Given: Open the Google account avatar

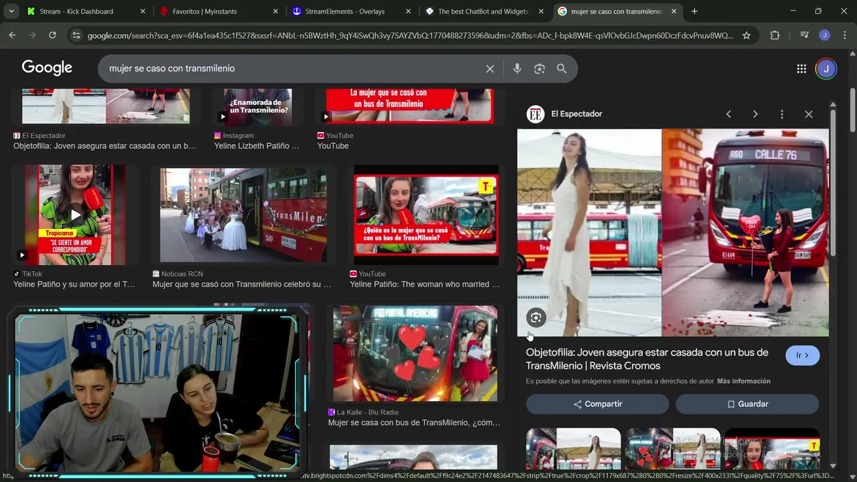Looking at the screenshot, I should tap(826, 68).
